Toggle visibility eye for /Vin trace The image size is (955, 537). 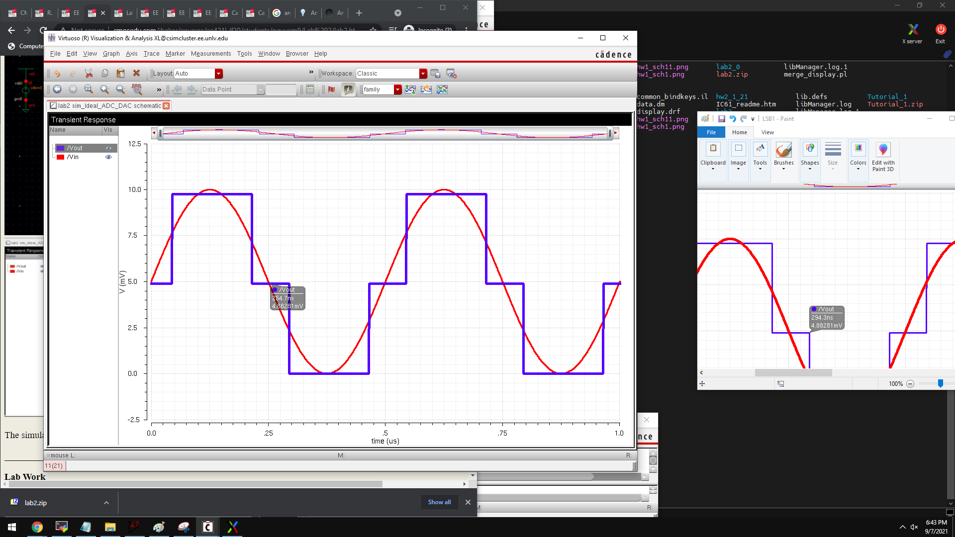(108, 157)
